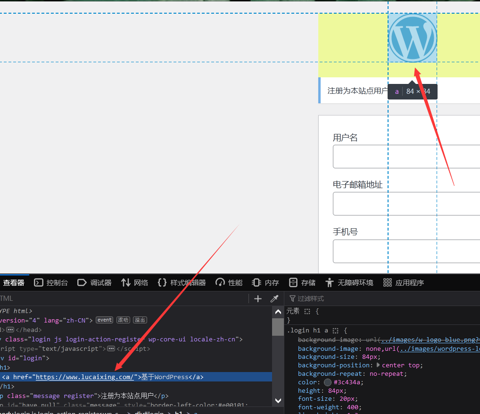Click the phone number (手机号) input field

[406, 251]
